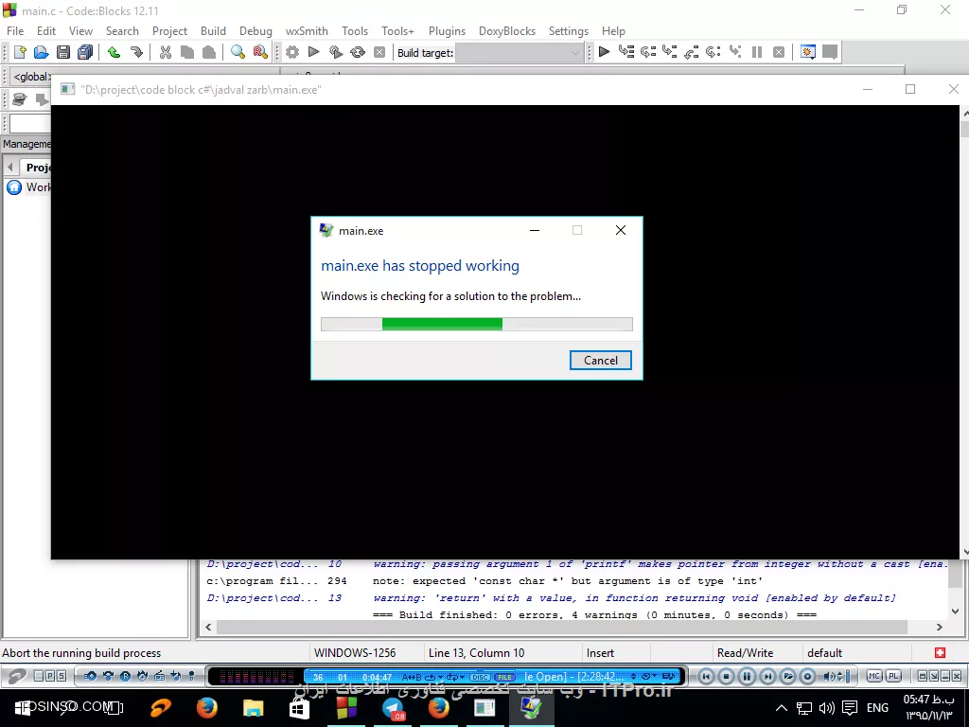Cancel the main.exe error dialog
969x727 pixels.
coord(600,361)
